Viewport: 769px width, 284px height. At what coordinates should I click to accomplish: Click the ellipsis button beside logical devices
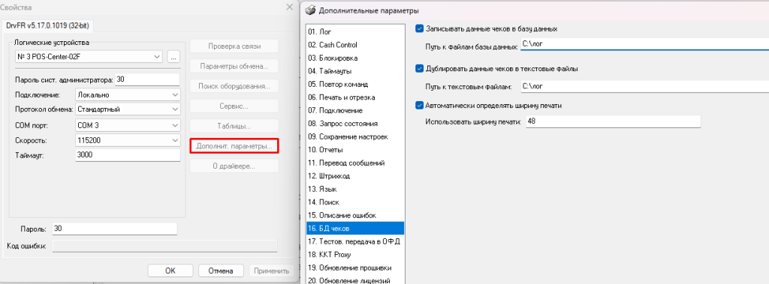(x=173, y=57)
